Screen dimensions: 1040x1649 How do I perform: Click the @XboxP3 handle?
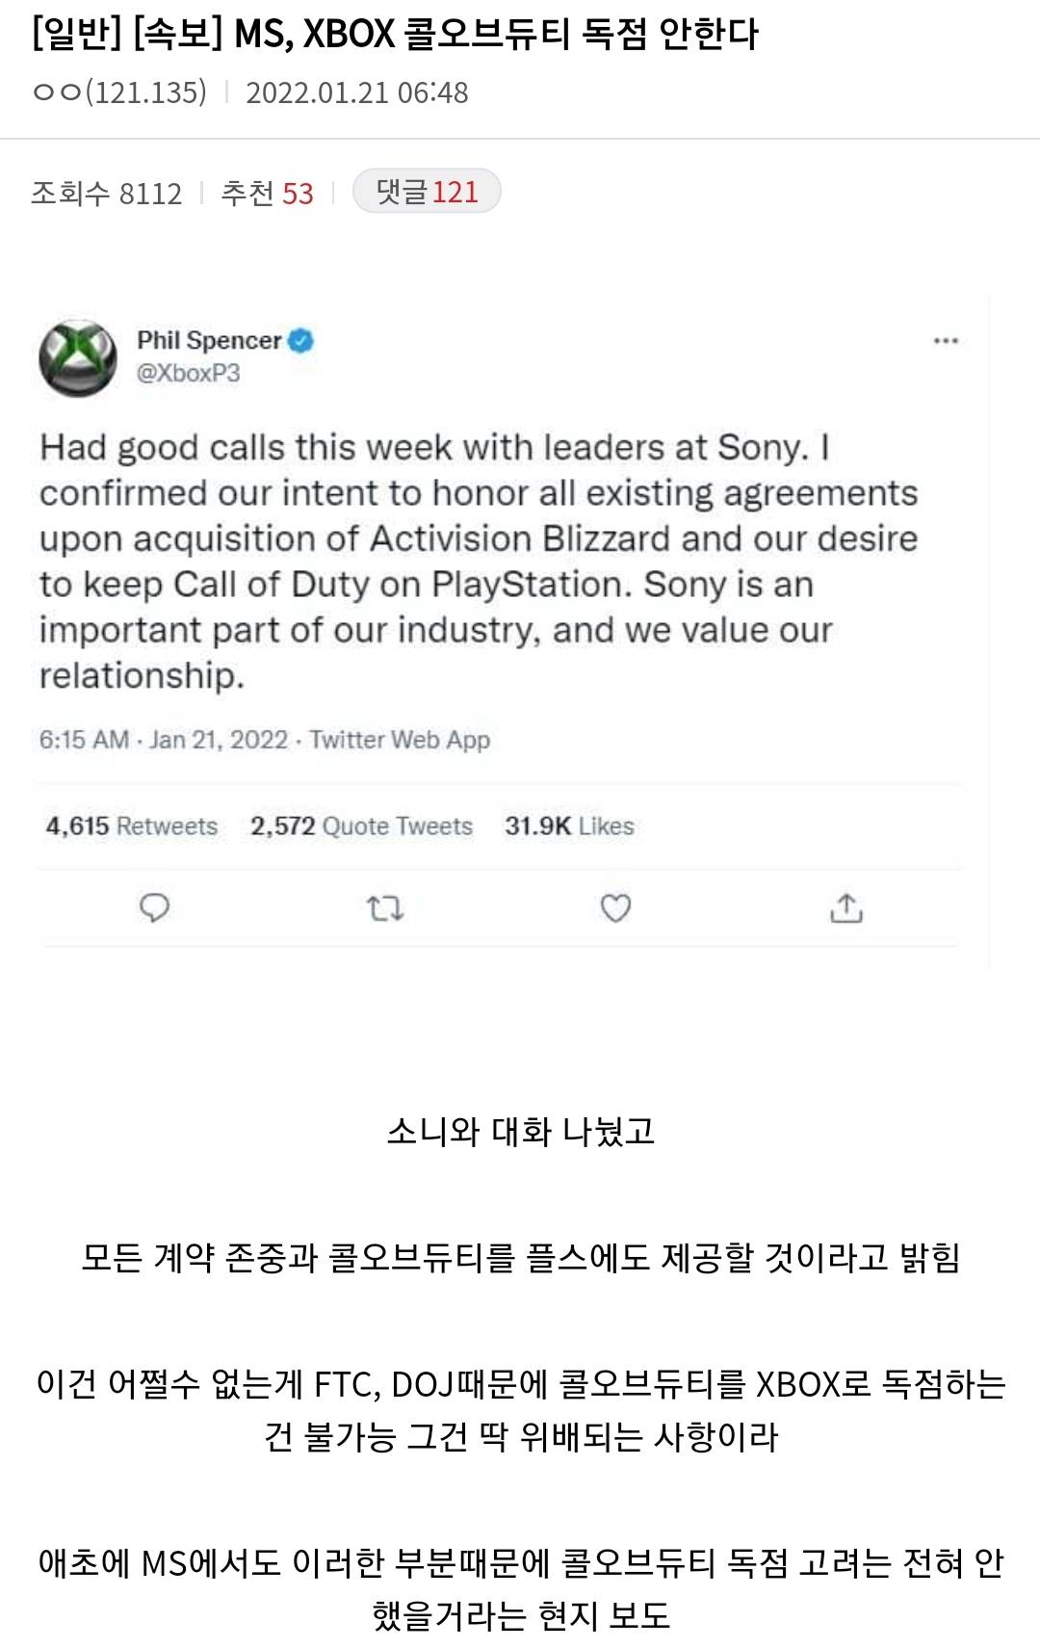point(189,374)
